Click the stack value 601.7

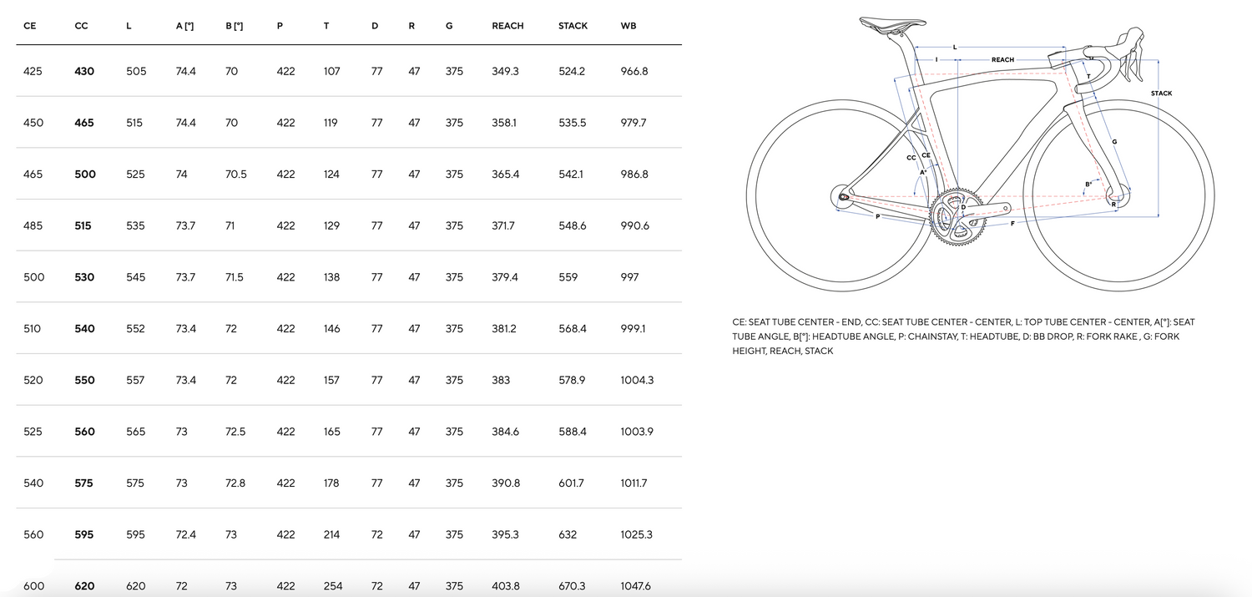[x=572, y=483]
